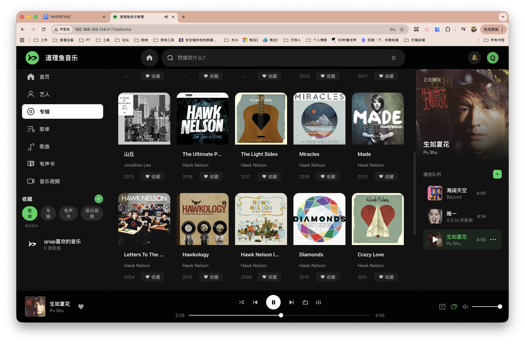Image resolution: width=525 pixels, height=344 pixels.
Task: Click the notification bell icon
Action: pos(474,57)
